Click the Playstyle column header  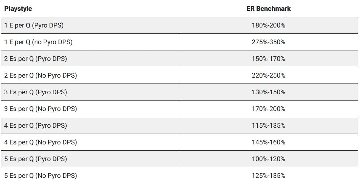(18, 9)
